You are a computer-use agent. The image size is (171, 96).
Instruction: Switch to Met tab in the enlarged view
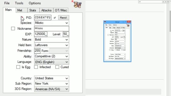22,10
